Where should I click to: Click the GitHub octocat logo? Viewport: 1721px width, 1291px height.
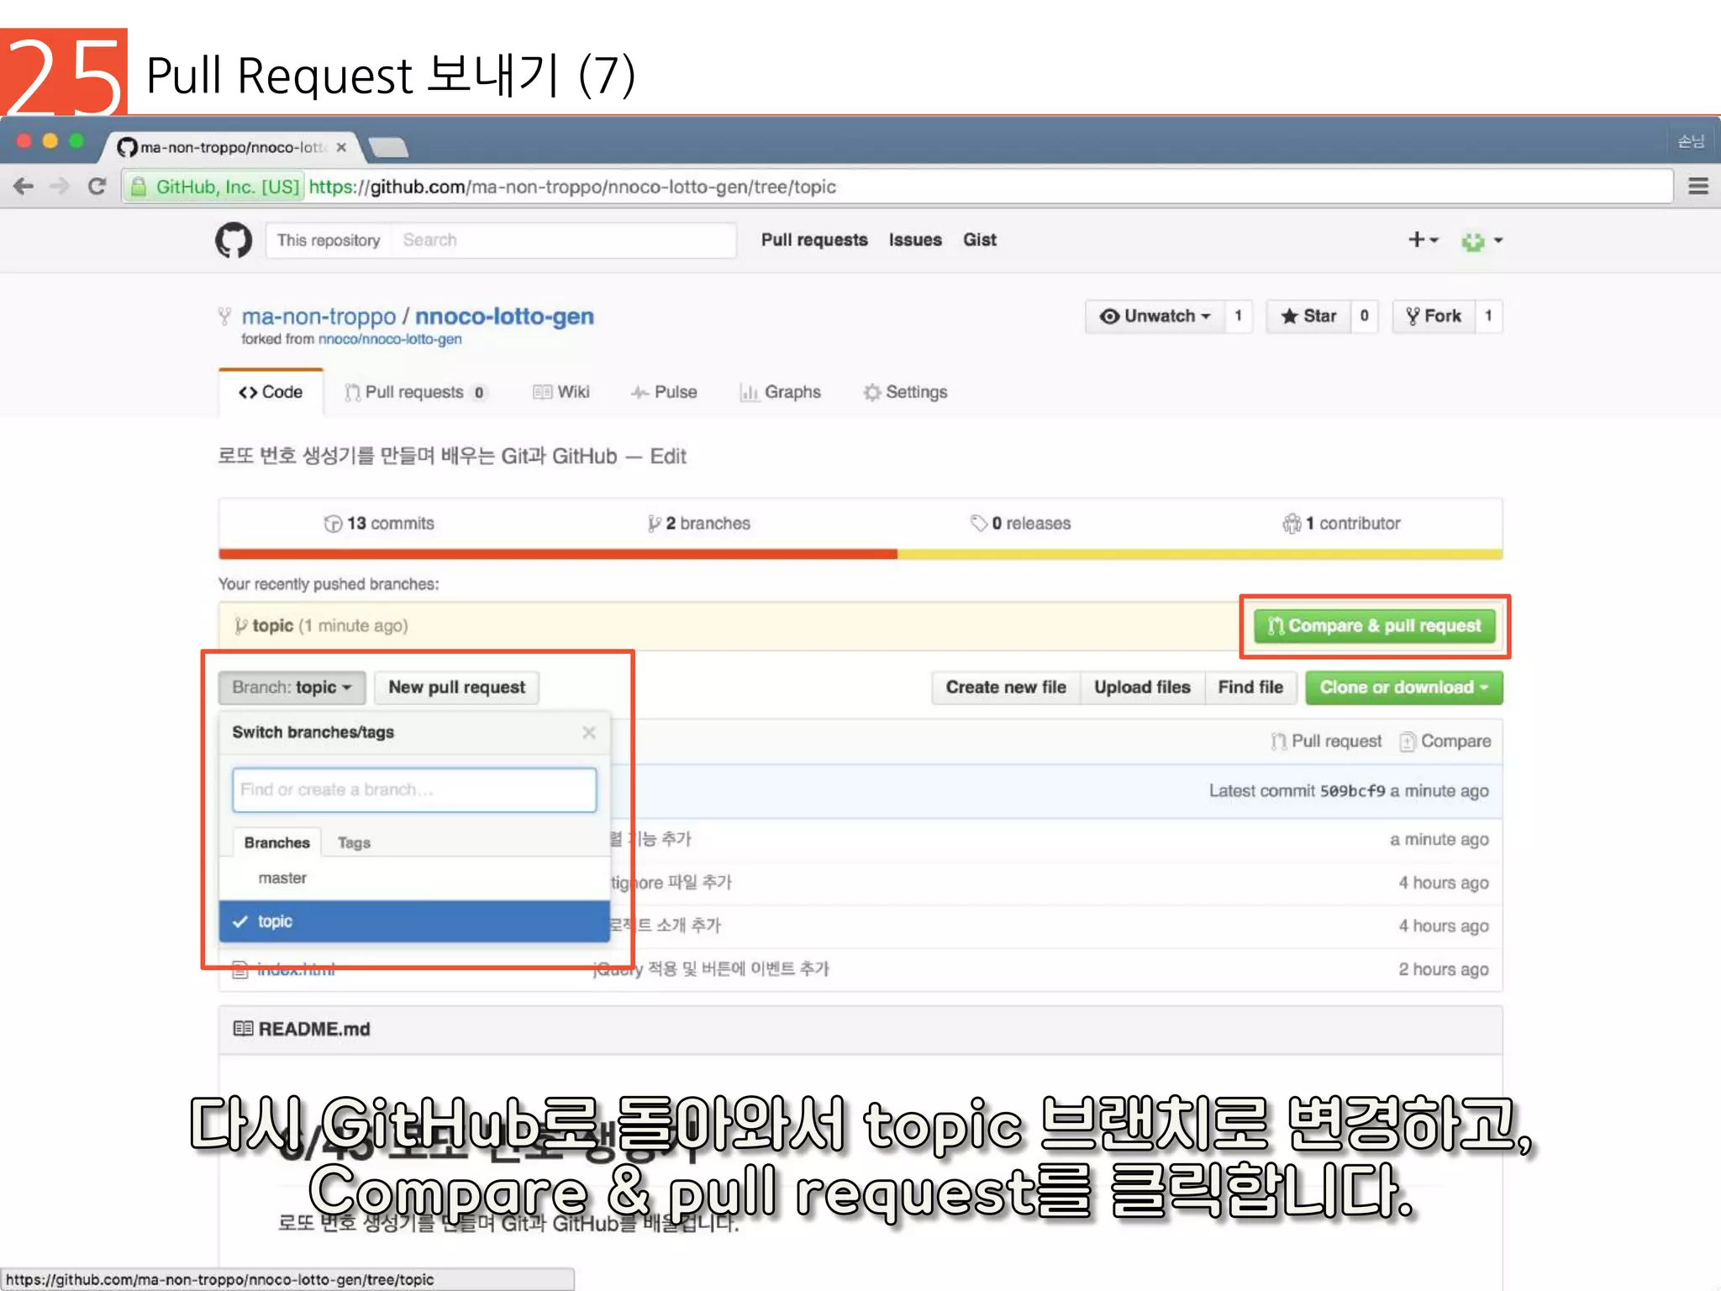pyautogui.click(x=233, y=240)
